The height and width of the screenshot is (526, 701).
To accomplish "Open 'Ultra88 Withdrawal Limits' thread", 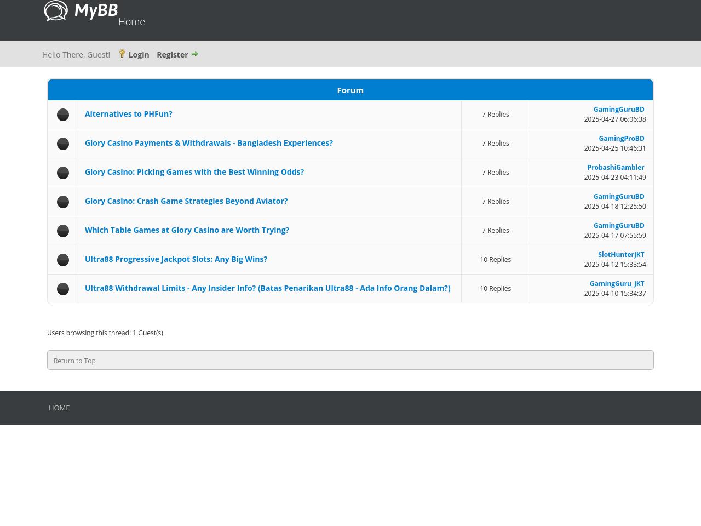I will pyautogui.click(x=268, y=288).
